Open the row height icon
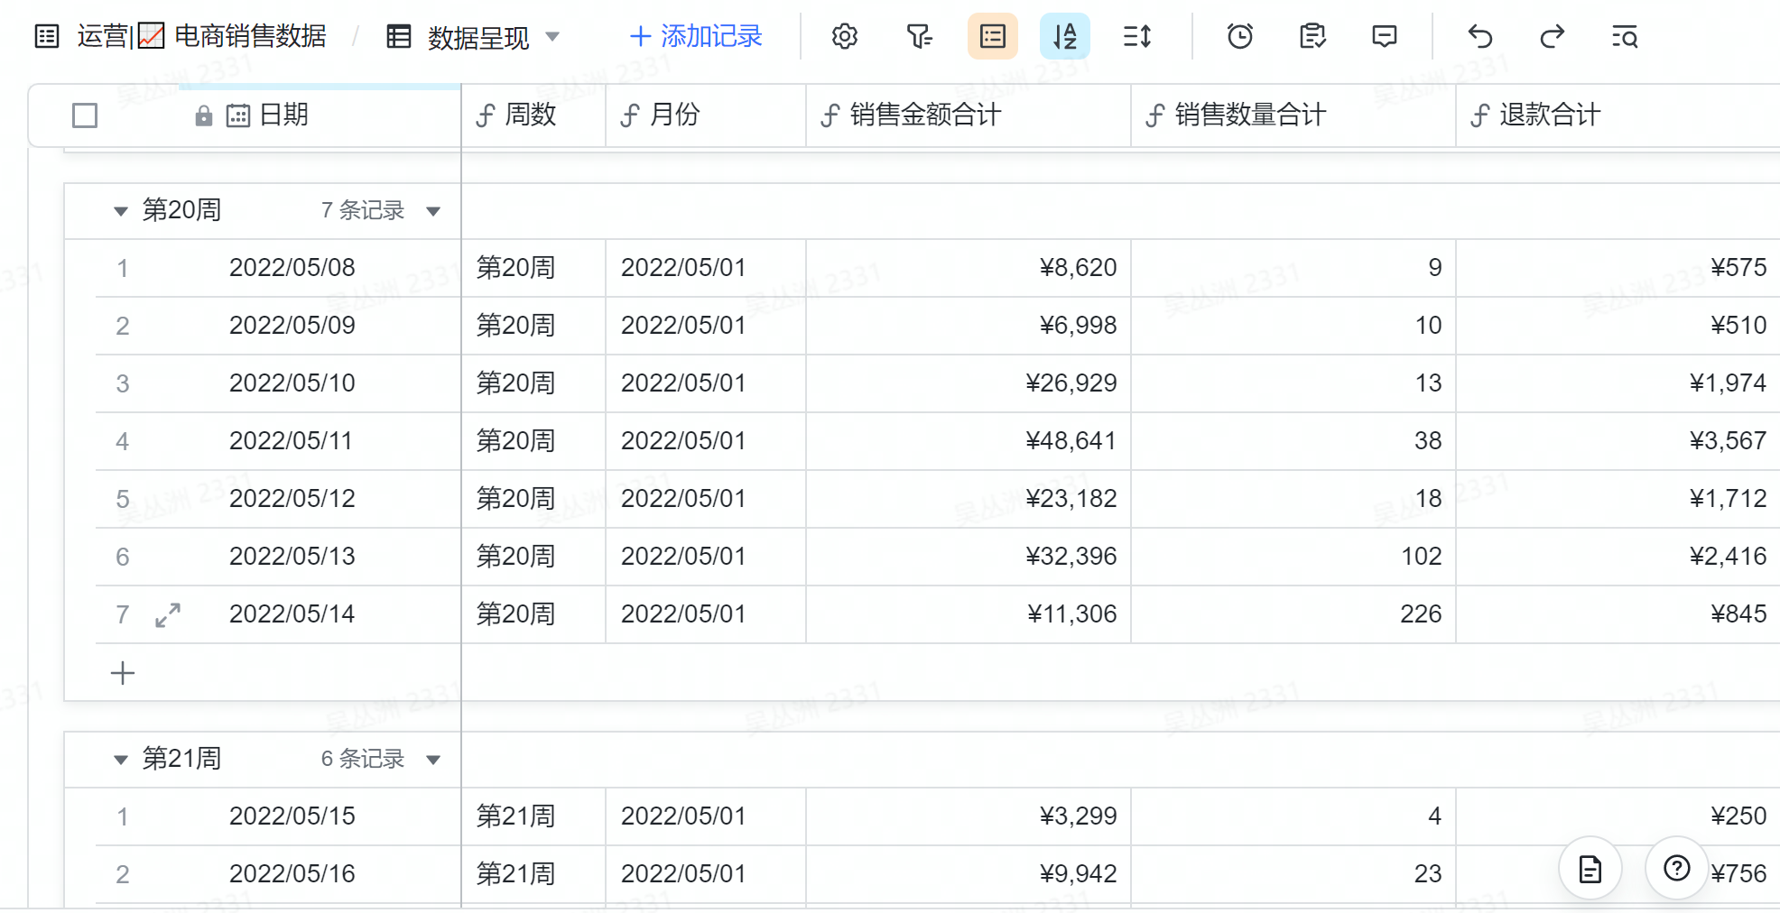This screenshot has width=1780, height=913. pos(1137,37)
